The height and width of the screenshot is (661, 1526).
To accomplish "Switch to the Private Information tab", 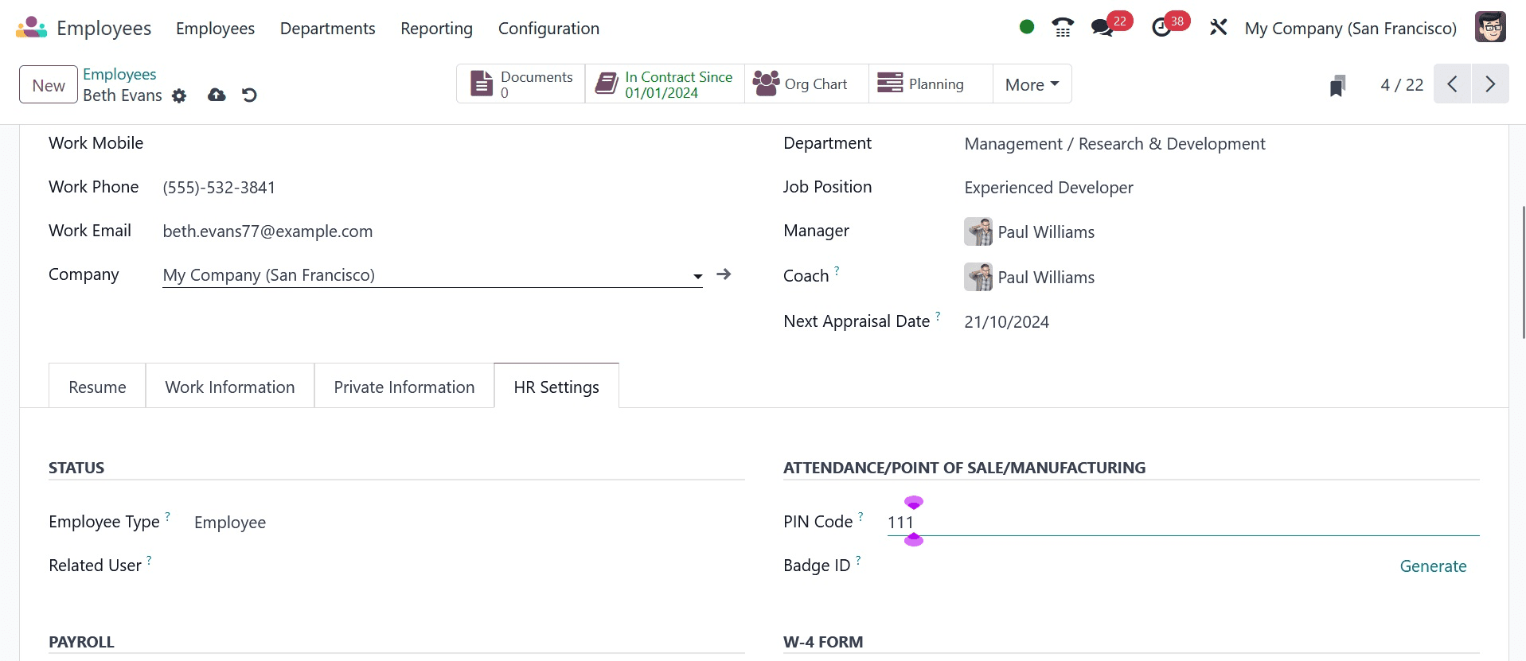I will (404, 387).
